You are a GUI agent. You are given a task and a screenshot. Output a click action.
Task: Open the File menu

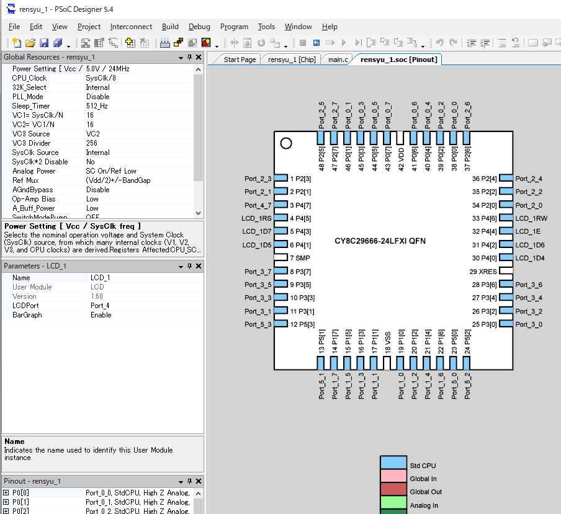tap(14, 27)
